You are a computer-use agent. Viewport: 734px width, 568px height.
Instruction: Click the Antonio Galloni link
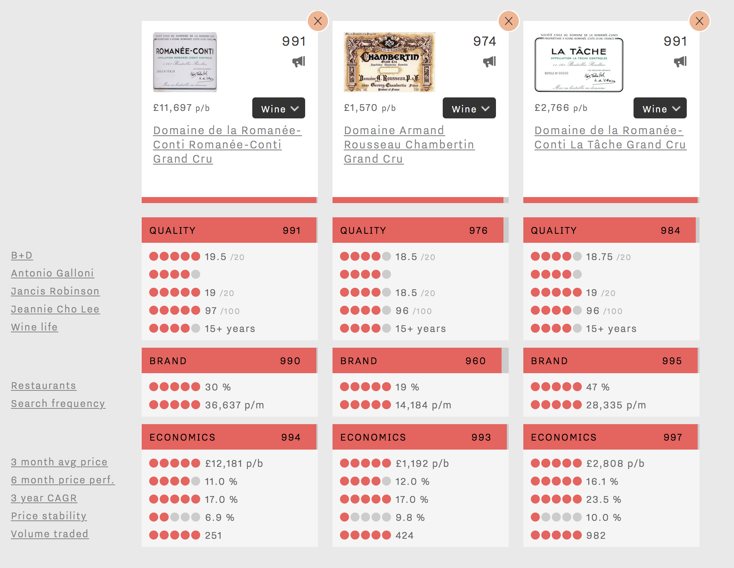52,274
